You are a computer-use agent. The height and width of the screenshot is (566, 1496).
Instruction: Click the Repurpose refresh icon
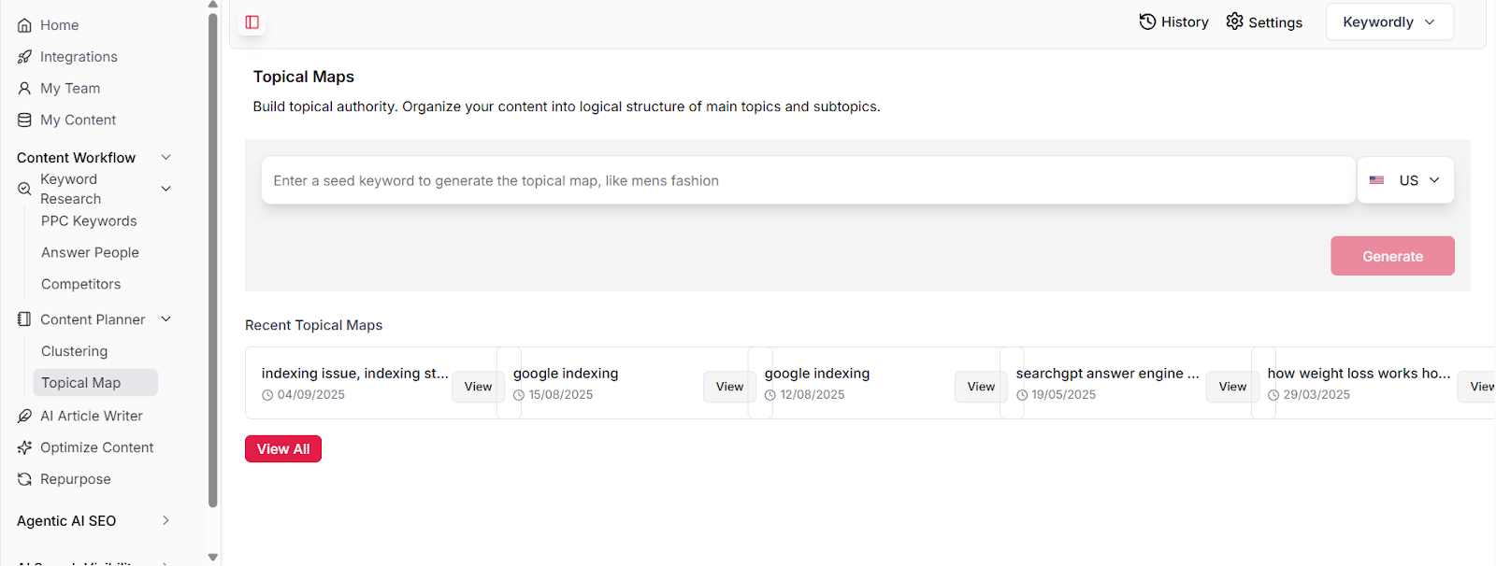24,480
